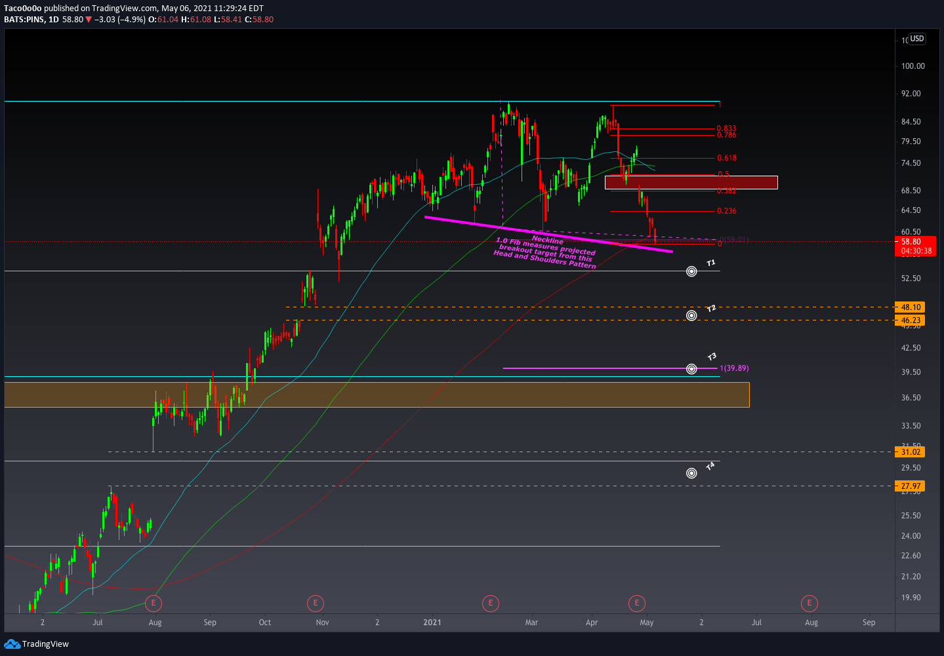Select the 0.833 Fibonacci level label
The image size is (944, 656).
(x=726, y=128)
